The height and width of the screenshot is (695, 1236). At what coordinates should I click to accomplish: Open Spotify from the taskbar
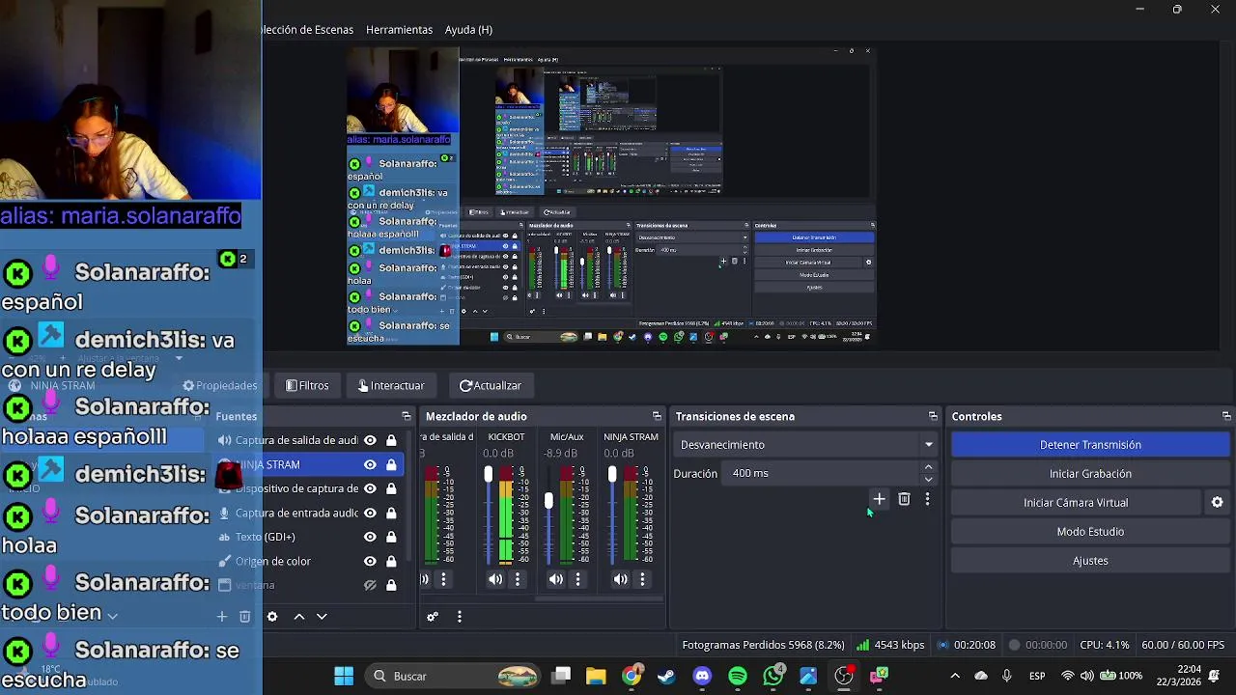738,676
